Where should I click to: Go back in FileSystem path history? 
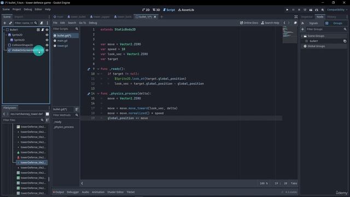pyautogui.click(x=4, y=114)
